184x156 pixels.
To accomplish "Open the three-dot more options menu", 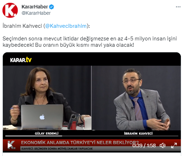I will click(178, 7).
